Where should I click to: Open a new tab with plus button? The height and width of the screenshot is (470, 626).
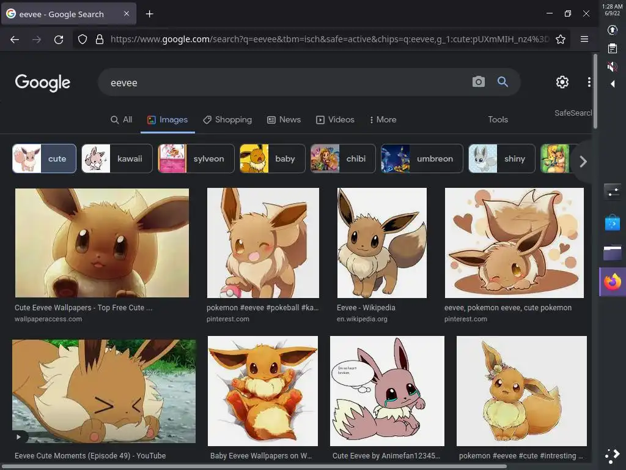[x=149, y=14]
